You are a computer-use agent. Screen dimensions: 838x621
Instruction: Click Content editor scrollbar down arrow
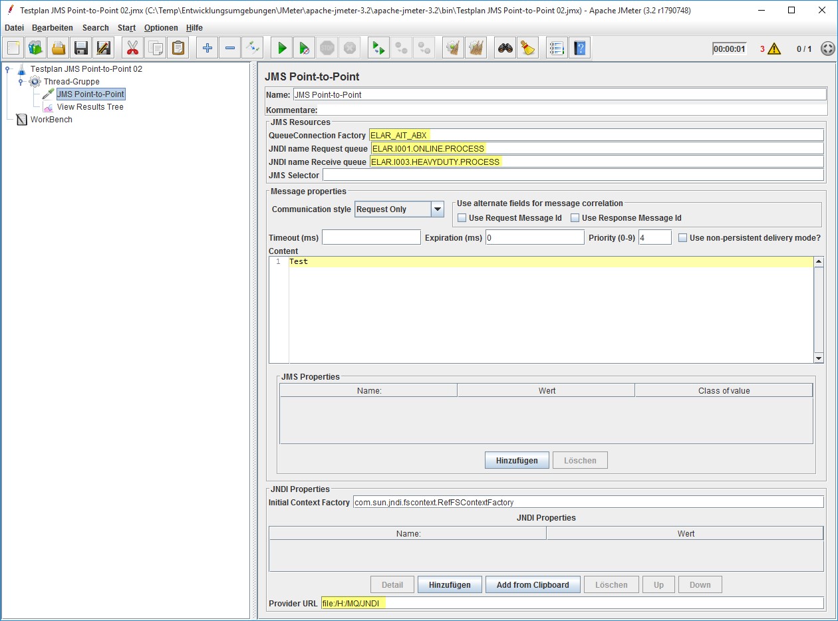(x=819, y=358)
